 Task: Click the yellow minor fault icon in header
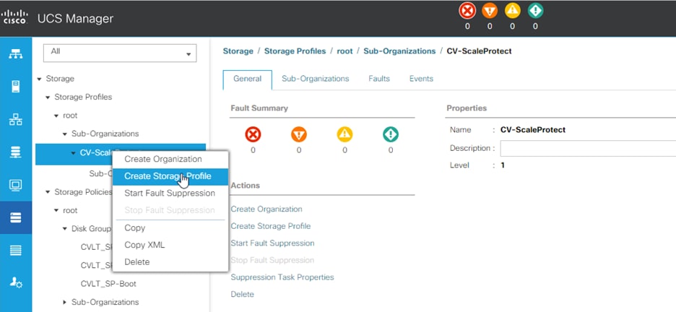(512, 11)
